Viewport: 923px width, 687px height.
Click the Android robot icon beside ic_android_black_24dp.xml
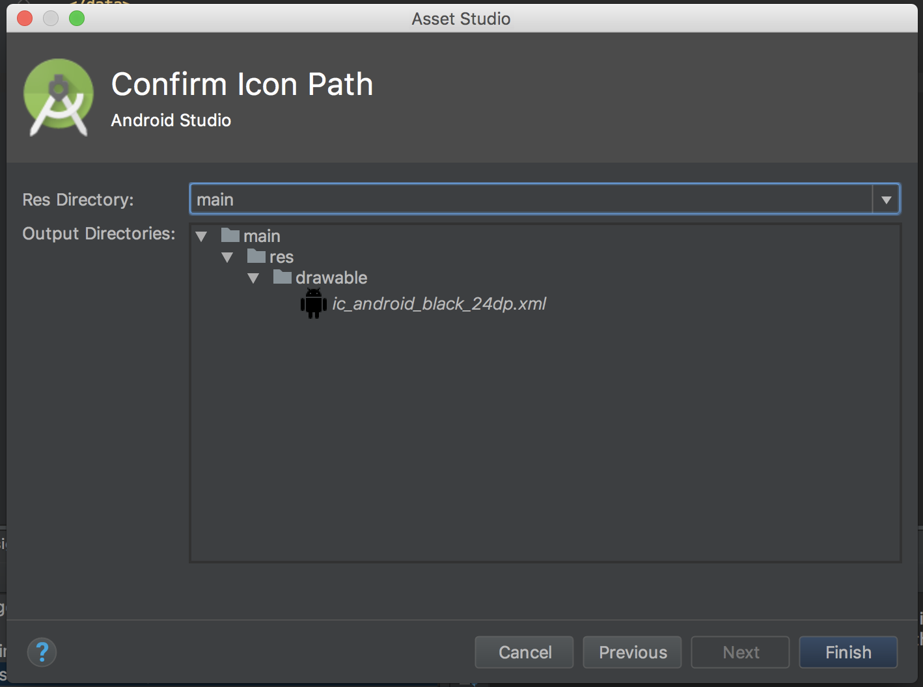pos(314,303)
